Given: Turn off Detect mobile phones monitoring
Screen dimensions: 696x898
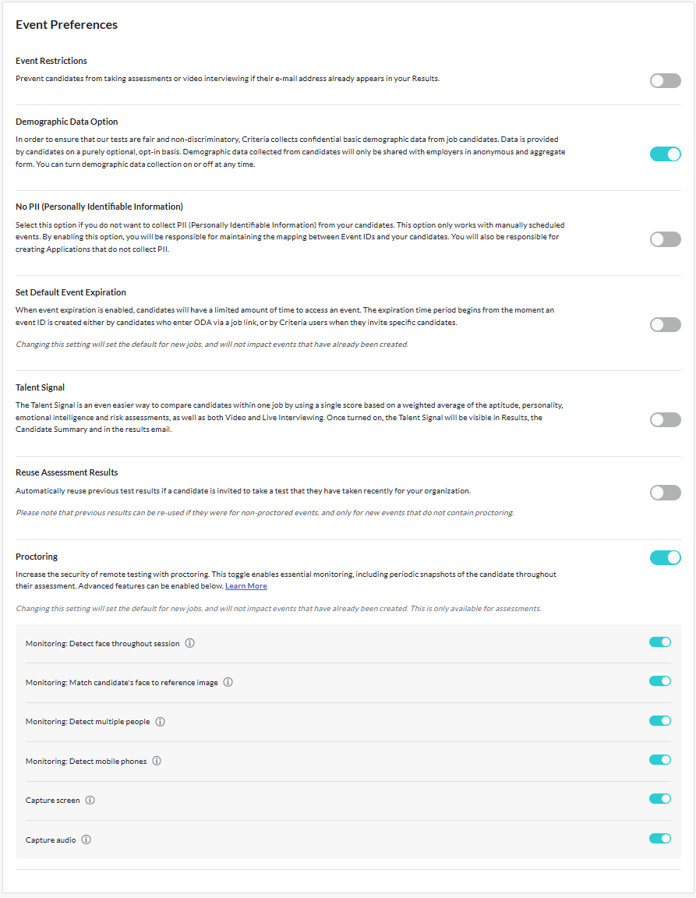Looking at the screenshot, I should [x=659, y=760].
